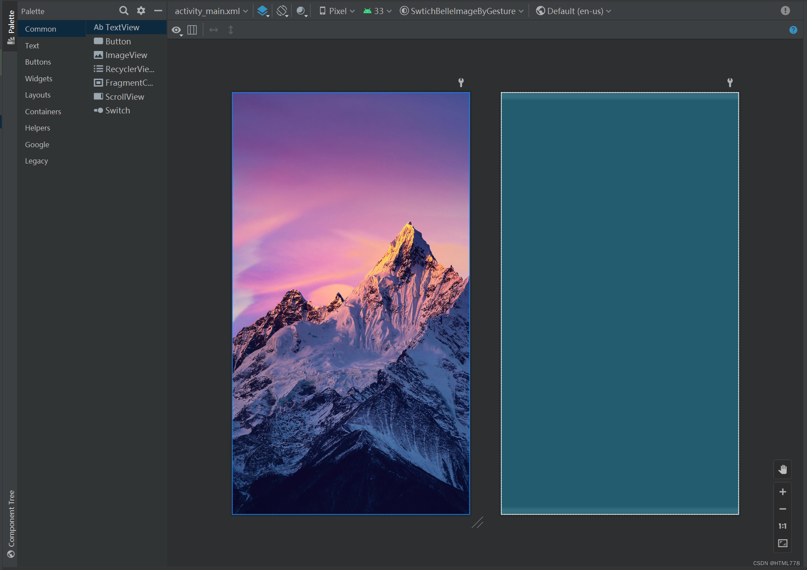Minimize the Palette panel with the dash icon

pos(158,11)
